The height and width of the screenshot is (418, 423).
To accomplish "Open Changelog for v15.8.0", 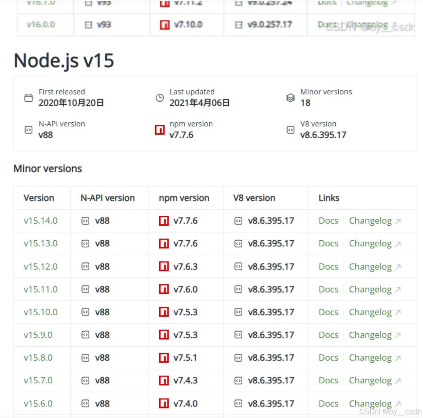I will click(370, 358).
